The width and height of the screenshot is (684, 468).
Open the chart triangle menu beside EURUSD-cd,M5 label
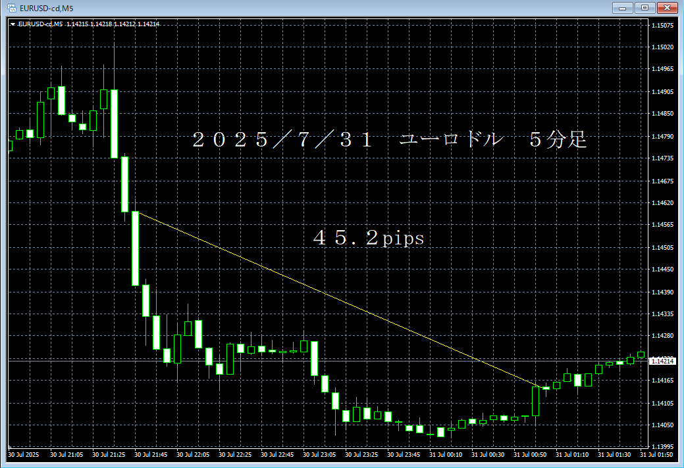[13, 24]
